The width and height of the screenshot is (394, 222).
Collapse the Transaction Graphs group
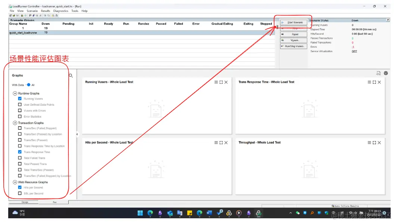click(15, 123)
